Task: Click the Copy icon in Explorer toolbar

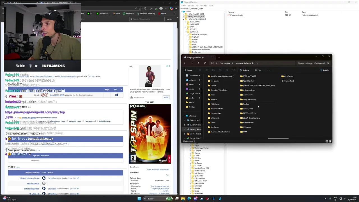Action: (x=207, y=70)
